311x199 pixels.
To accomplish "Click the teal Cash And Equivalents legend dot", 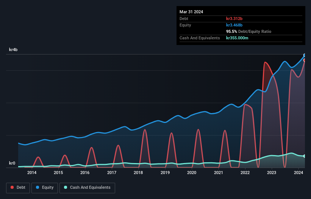I will click(66, 187).
